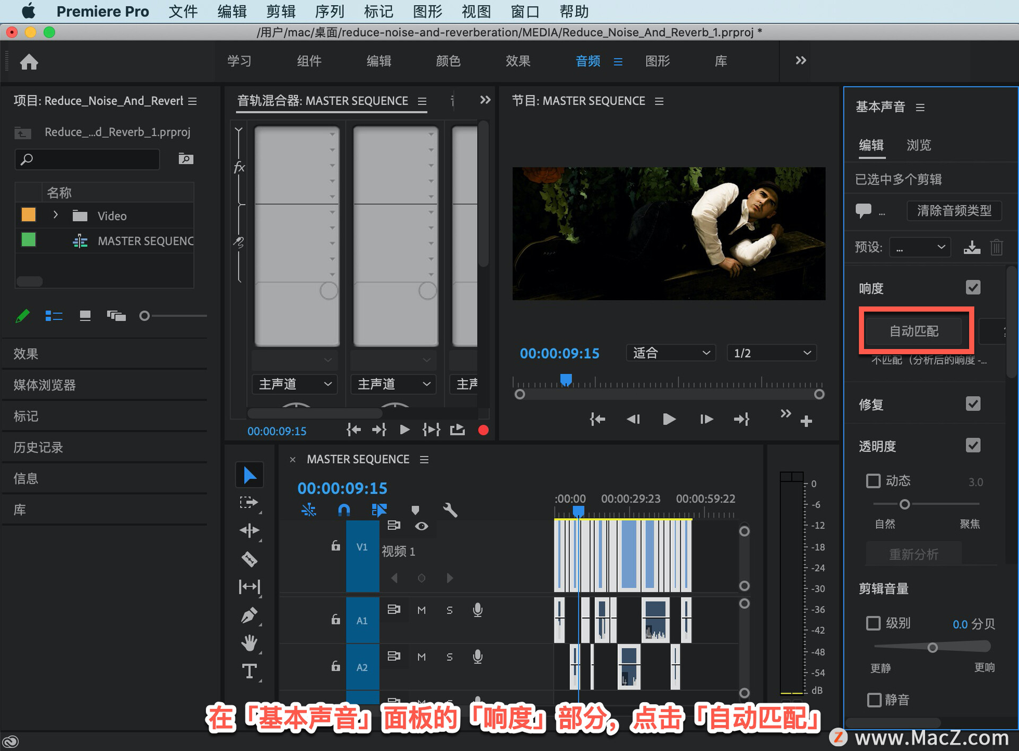Click Program monitor button editor plus
Viewport: 1019px width, 751px height.
point(806,421)
